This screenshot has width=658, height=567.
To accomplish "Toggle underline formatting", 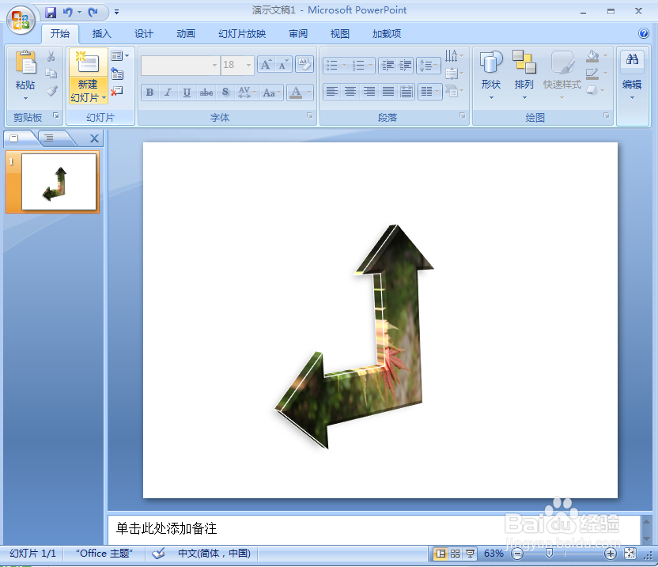I will pyautogui.click(x=187, y=93).
